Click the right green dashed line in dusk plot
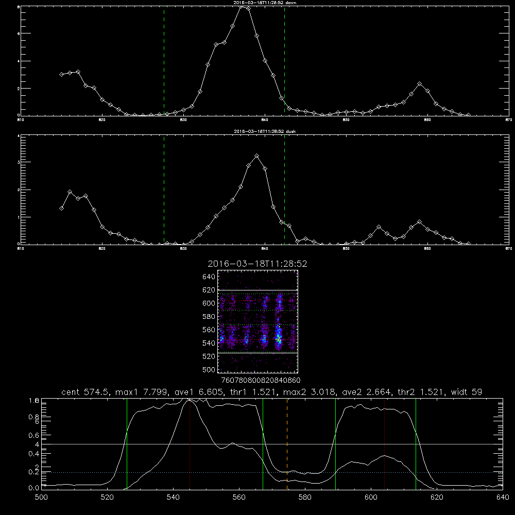This screenshot has height=515, width=515. point(284,190)
